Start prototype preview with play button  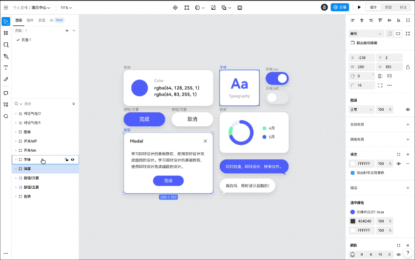click(x=359, y=7)
